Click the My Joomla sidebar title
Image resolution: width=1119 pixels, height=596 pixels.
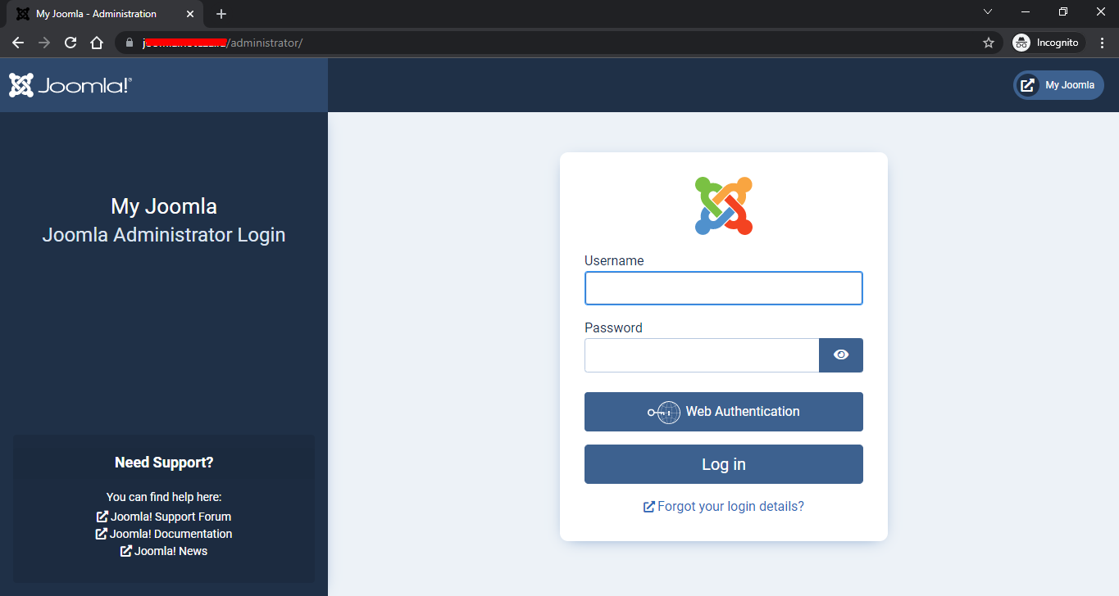(164, 206)
